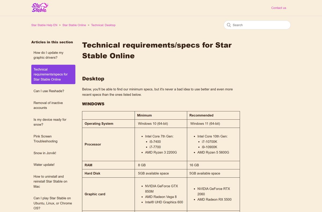Open the 'Water update!' article
This screenshot has height=212, width=322.
pyautogui.click(x=53, y=165)
